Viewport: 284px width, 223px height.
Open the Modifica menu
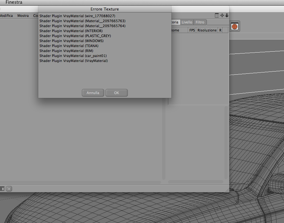[6, 16]
